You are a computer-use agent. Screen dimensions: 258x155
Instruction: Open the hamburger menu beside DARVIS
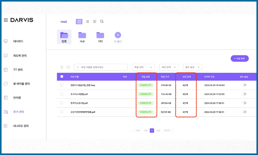6,20
